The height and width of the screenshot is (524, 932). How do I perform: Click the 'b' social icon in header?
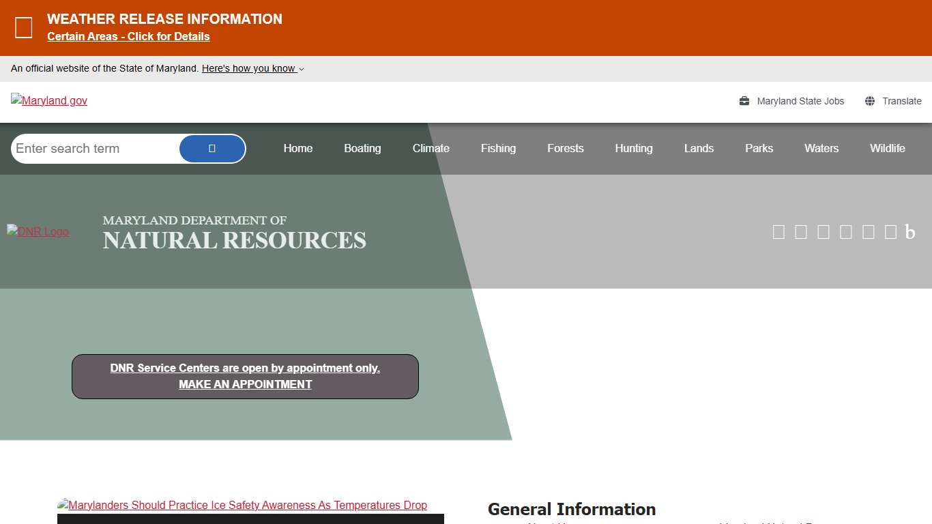point(910,232)
